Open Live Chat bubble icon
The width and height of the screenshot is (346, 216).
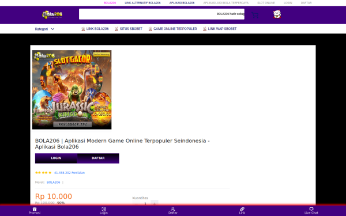click(x=311, y=209)
